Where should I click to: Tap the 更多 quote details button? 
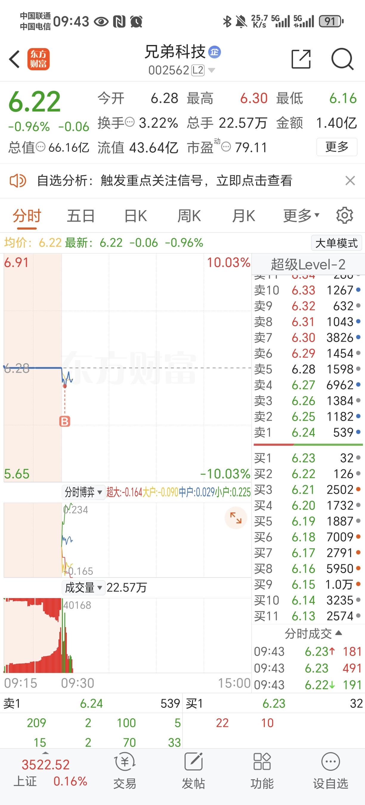point(337,147)
